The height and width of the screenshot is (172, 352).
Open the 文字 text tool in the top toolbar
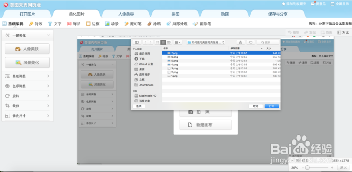pos(55,24)
